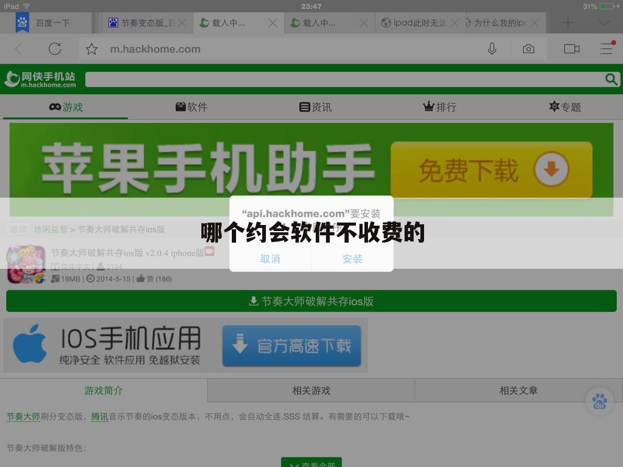The height and width of the screenshot is (467, 623).
Task: Open the 专题 navigation tab
Action: coord(565,107)
